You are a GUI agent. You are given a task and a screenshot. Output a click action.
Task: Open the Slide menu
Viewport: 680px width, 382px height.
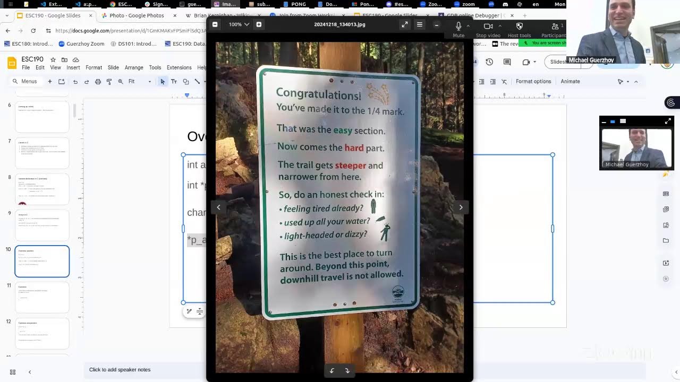[113, 67]
